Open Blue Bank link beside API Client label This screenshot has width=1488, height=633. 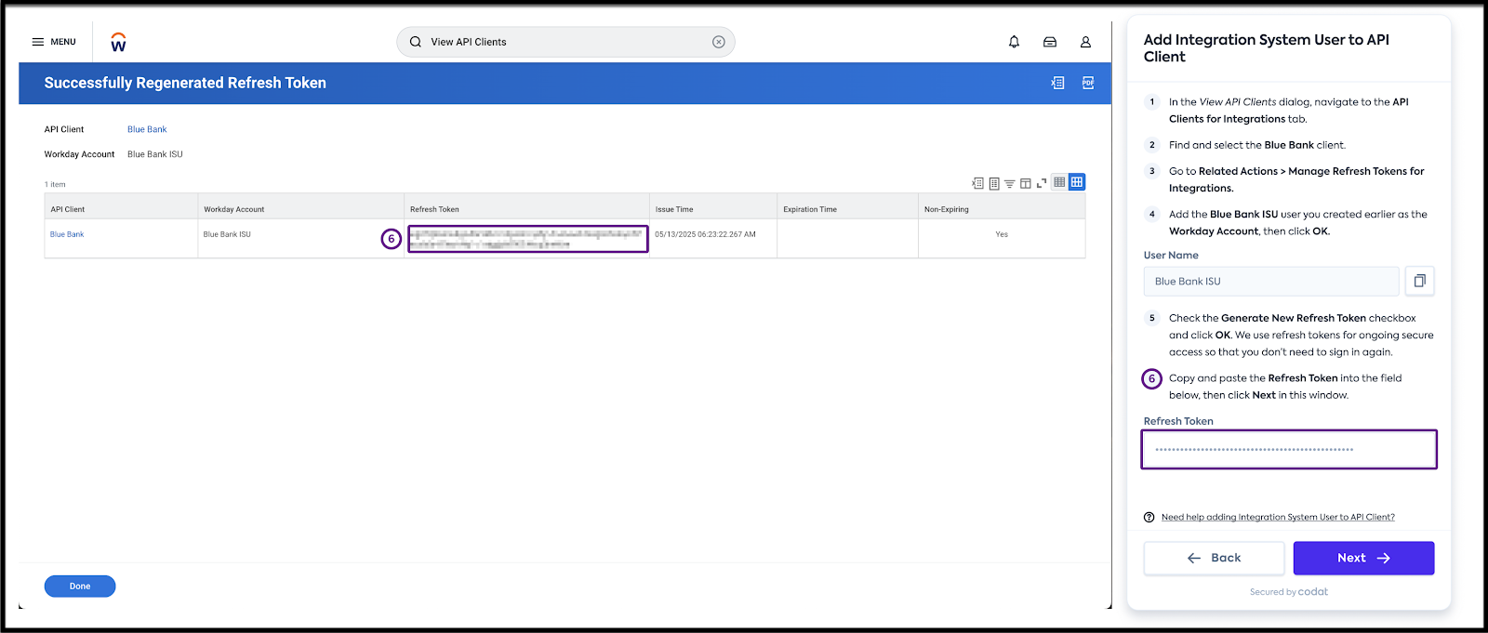click(147, 129)
